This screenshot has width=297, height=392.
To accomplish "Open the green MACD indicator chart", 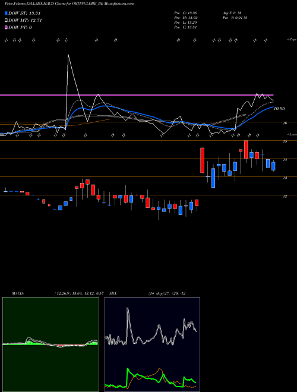I will click(x=50, y=344).
